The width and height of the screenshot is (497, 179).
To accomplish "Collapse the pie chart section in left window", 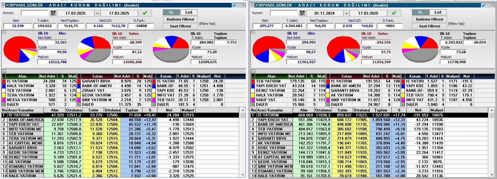I will tap(3, 32).
